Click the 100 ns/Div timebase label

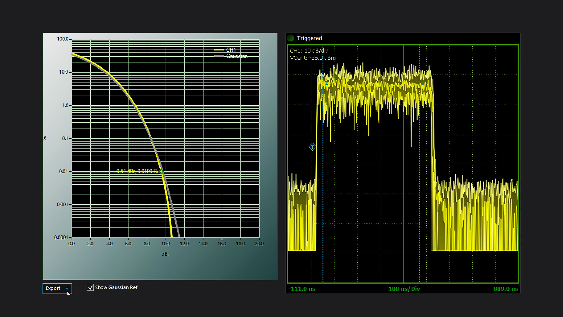click(x=404, y=289)
